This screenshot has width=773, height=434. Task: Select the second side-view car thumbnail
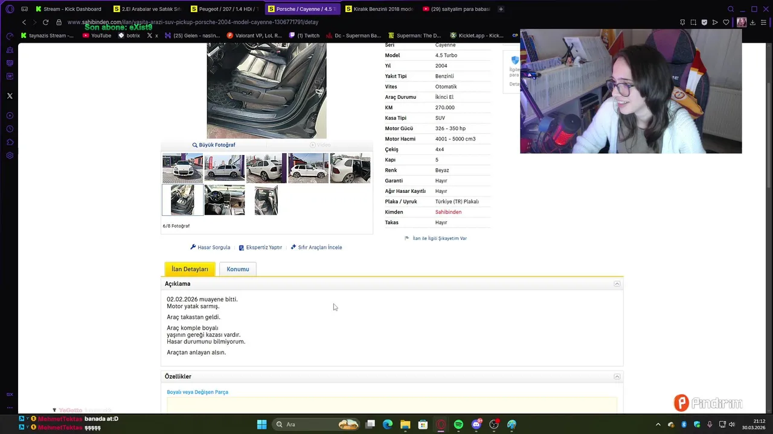225,168
